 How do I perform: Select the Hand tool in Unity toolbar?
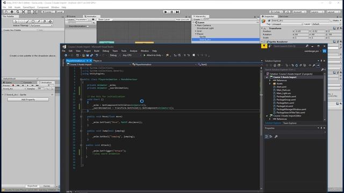[x=6, y=12]
